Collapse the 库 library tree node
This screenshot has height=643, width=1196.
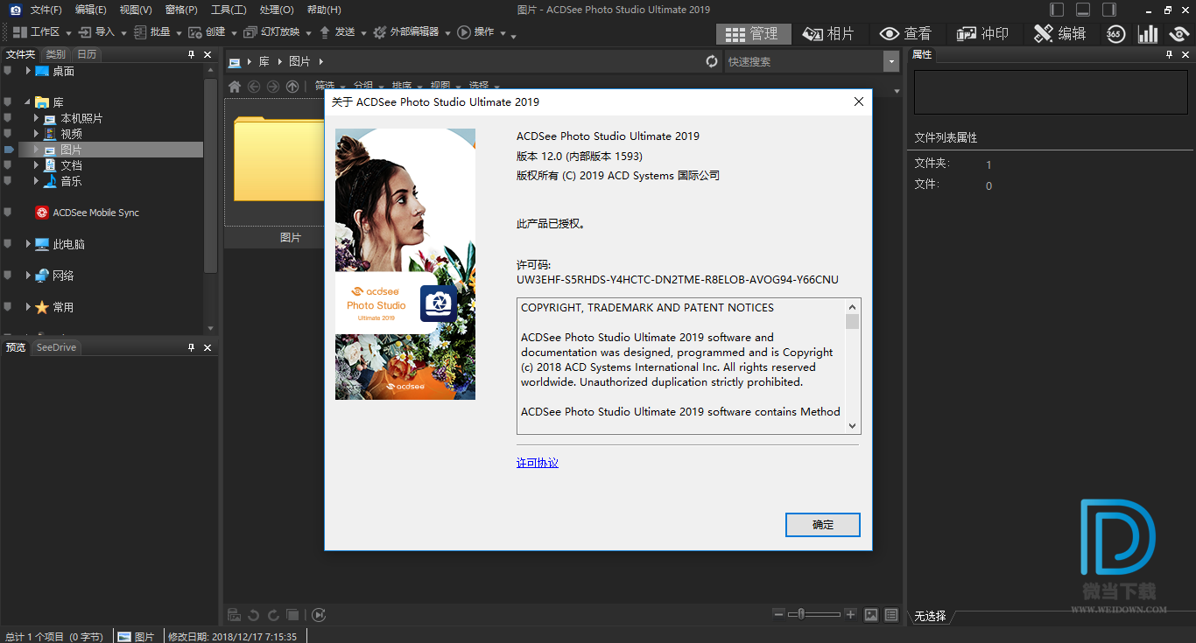coord(28,102)
